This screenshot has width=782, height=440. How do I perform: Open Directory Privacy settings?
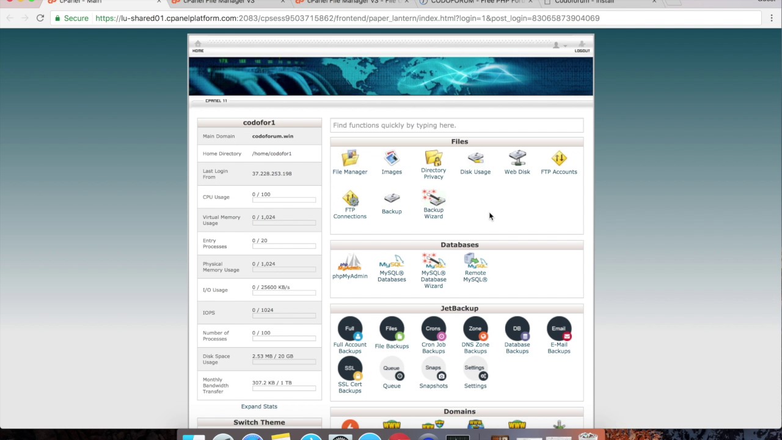pos(433,165)
